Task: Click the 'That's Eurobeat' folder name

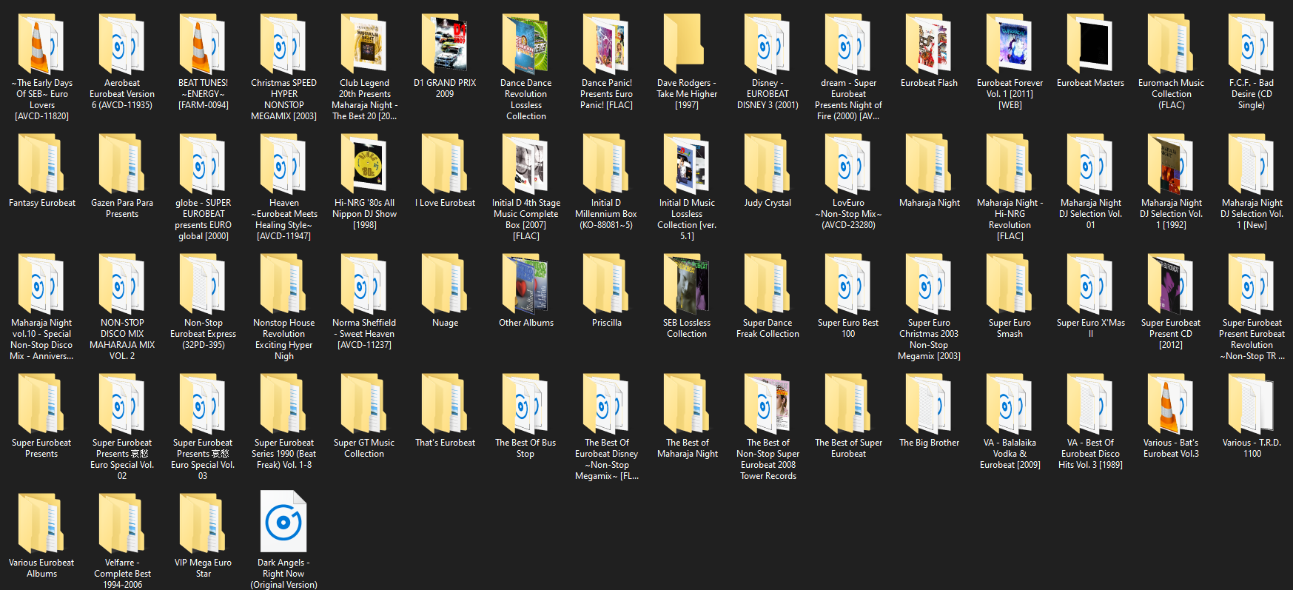Action: (445, 443)
